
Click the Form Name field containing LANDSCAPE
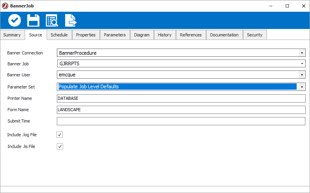point(181,110)
